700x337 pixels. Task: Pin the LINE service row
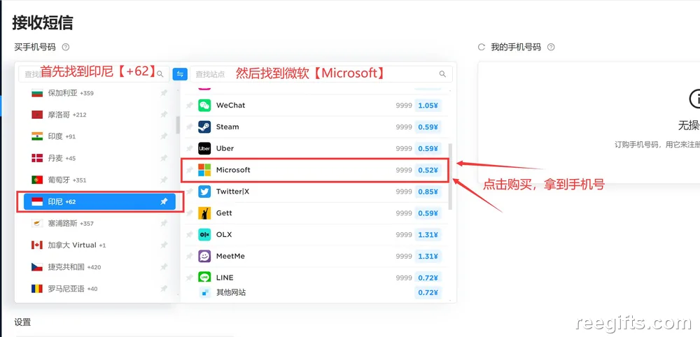pyautogui.click(x=189, y=278)
